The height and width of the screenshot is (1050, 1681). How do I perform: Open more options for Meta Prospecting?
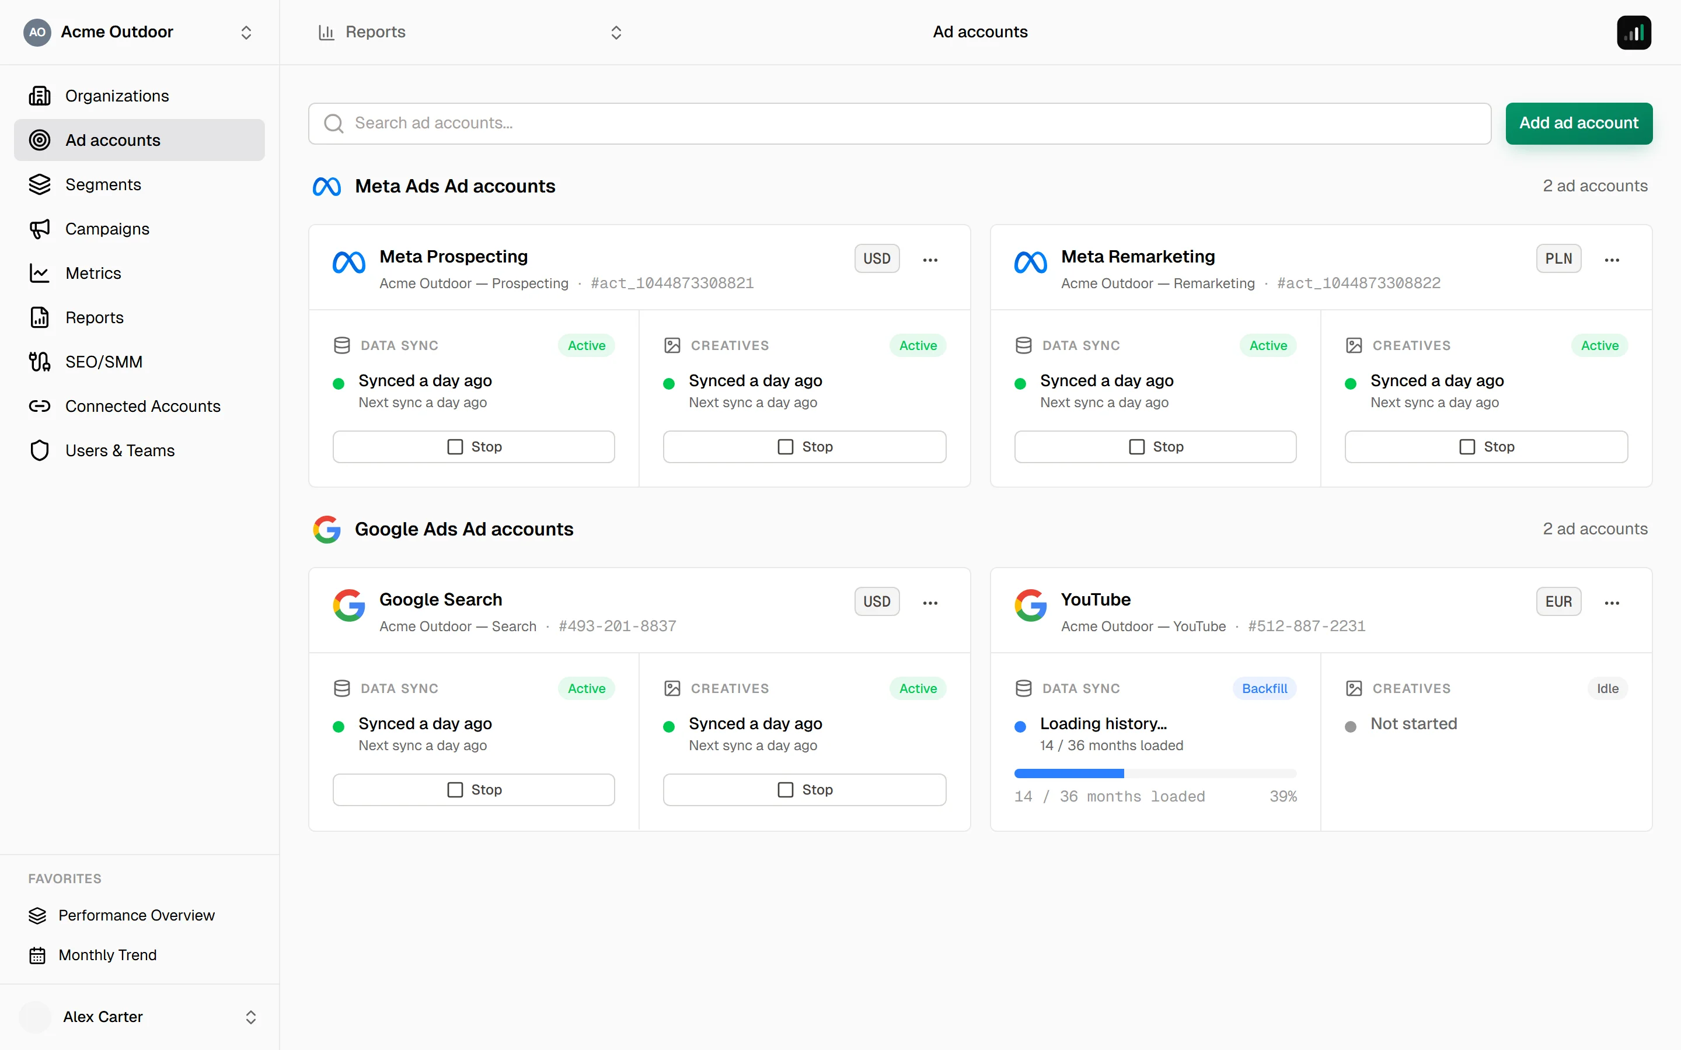click(x=930, y=260)
